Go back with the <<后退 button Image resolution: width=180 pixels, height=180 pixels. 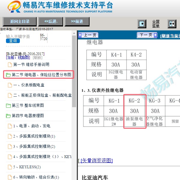[51, 21]
